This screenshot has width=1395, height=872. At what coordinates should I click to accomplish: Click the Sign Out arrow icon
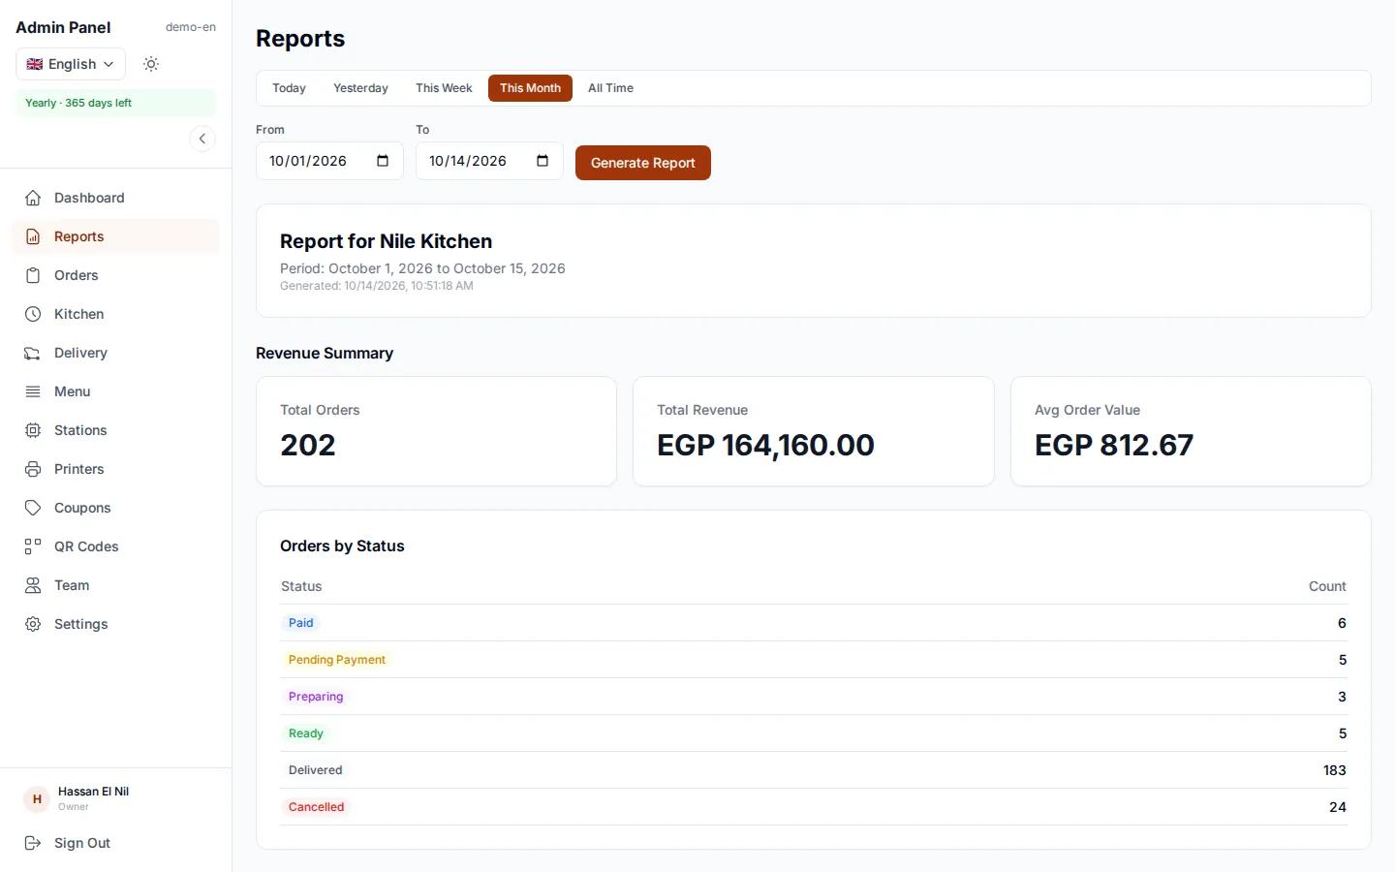pos(33,843)
